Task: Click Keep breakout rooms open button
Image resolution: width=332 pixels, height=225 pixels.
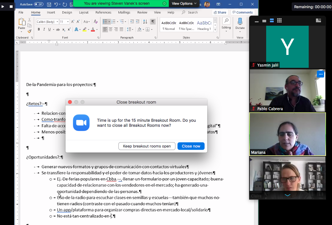Action: [x=147, y=146]
